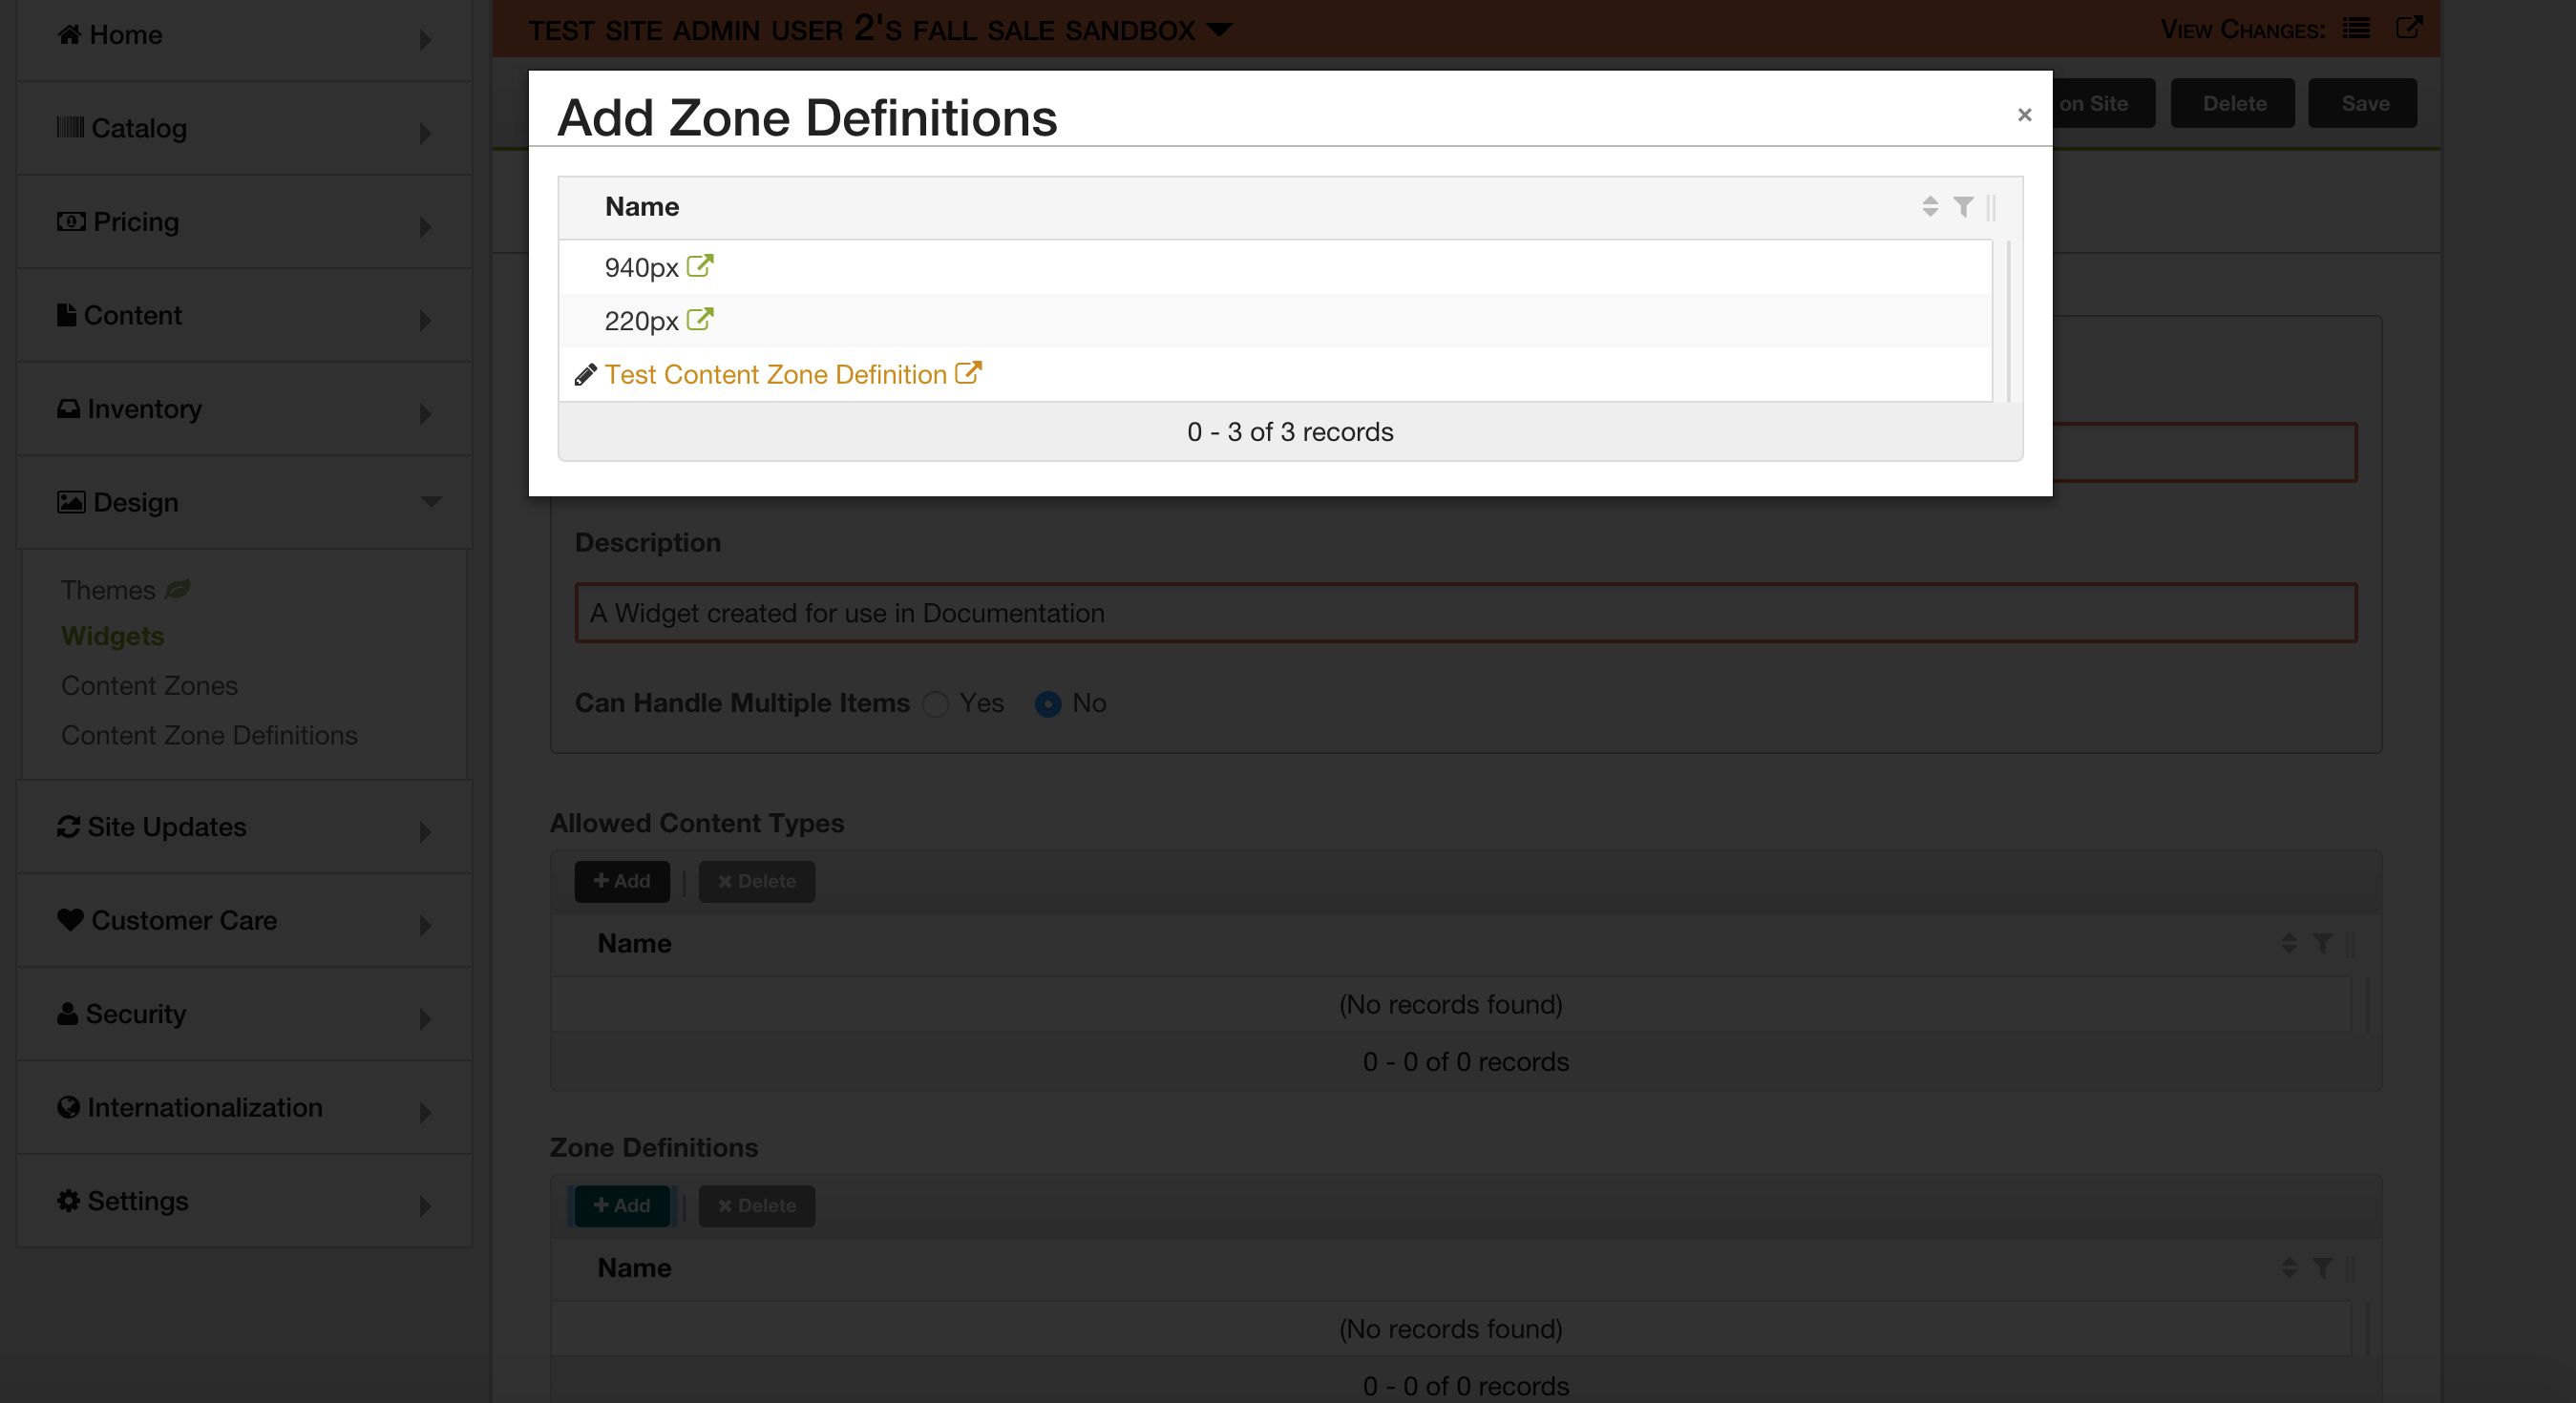
Task: Open the Themes submenu item
Action: (x=108, y=590)
